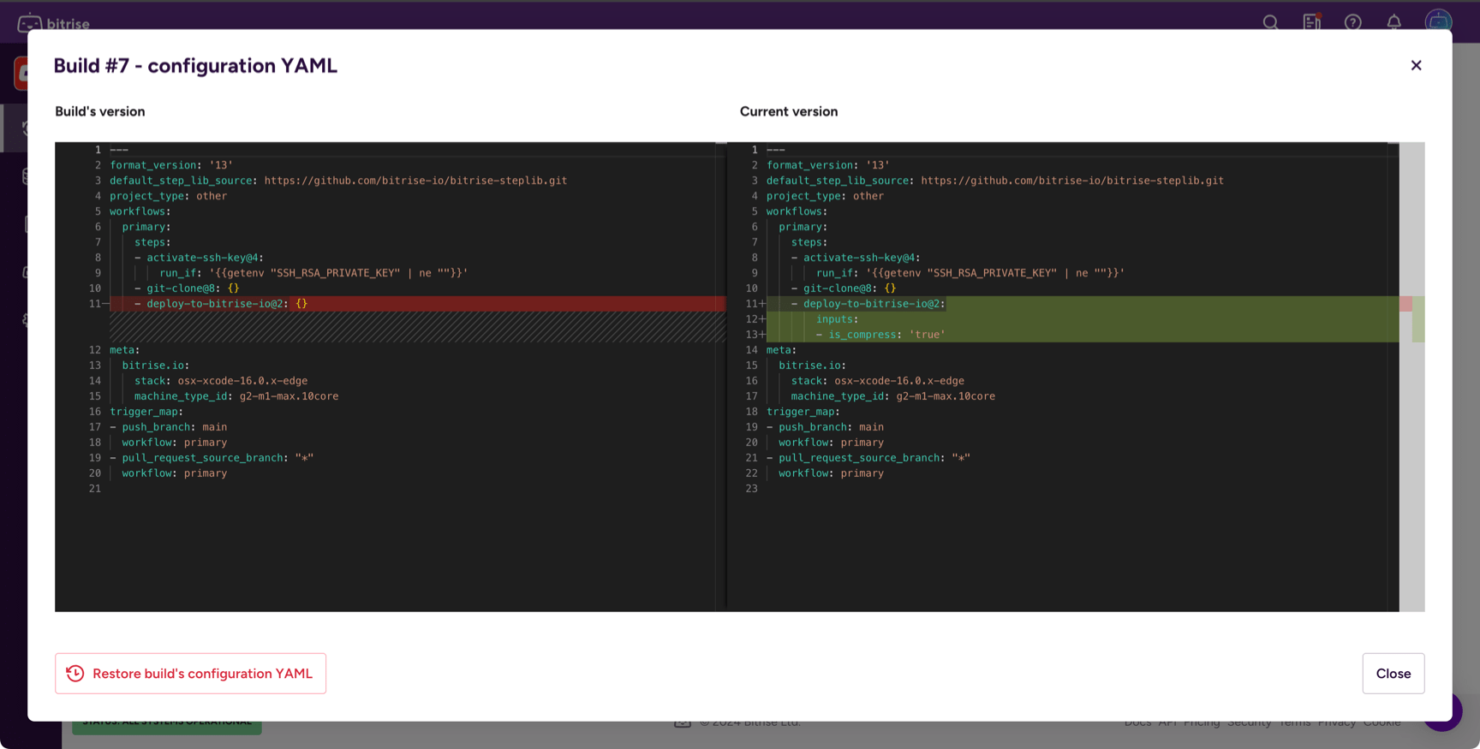The height and width of the screenshot is (749, 1480).
Task: Click trigger_map: line in Build's version
Action: pyautogui.click(x=146, y=412)
